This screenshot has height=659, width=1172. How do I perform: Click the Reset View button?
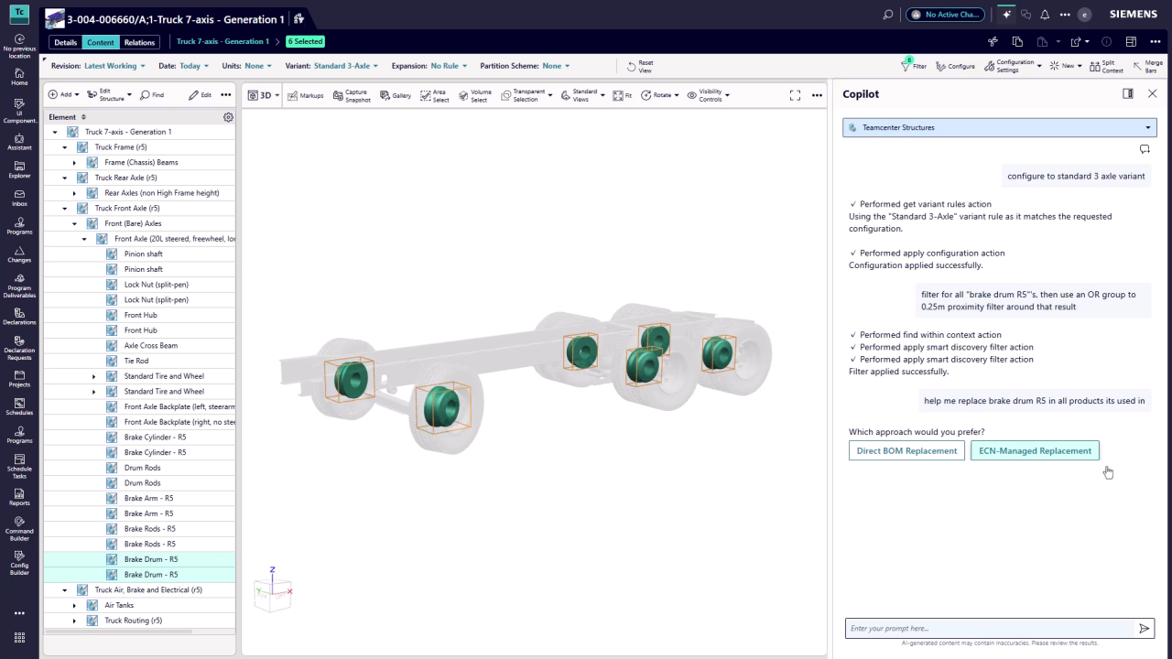point(640,66)
